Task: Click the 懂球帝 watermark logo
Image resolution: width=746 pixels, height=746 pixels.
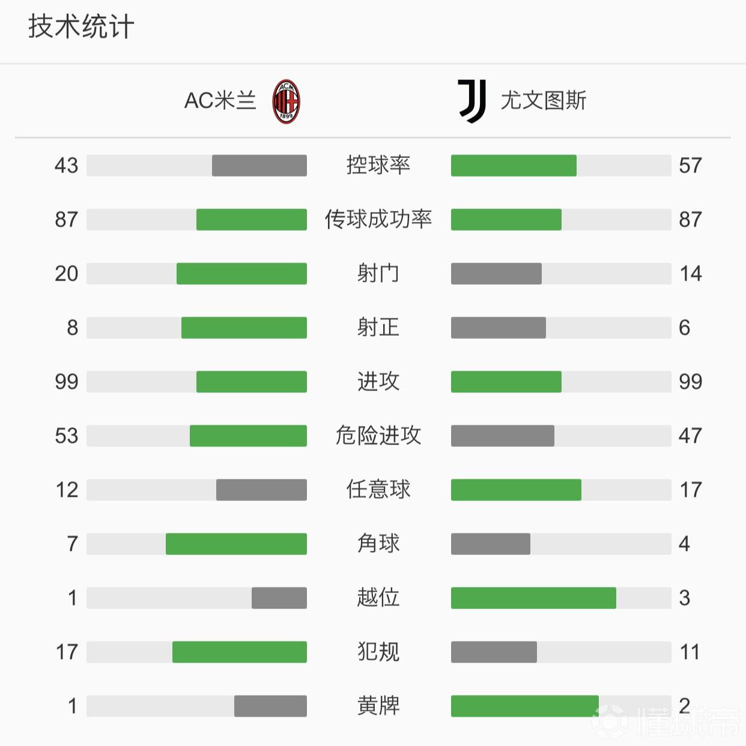Action: coord(667,720)
